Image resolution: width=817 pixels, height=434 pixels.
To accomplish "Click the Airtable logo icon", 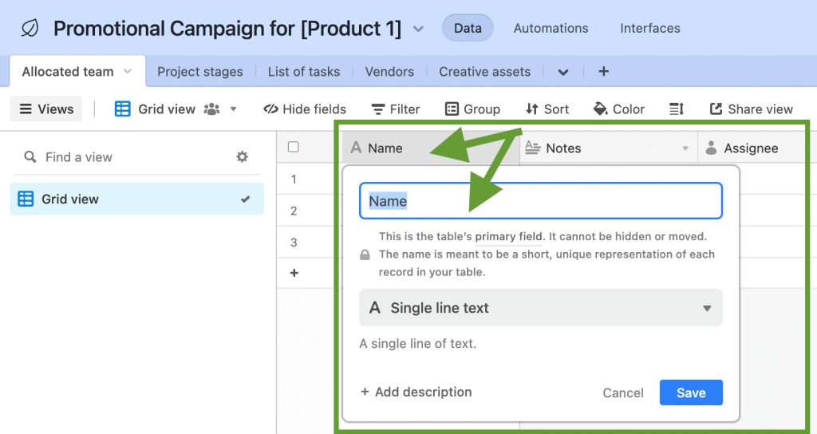I will pos(30,29).
